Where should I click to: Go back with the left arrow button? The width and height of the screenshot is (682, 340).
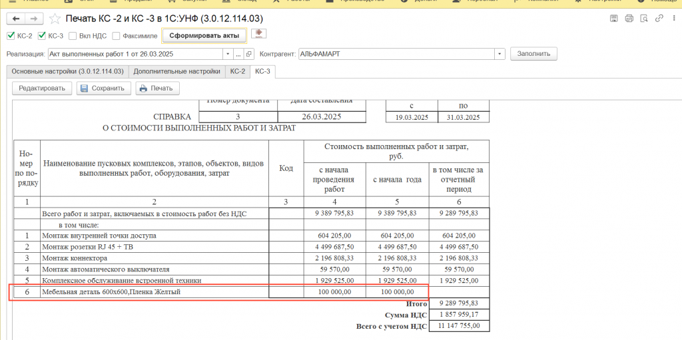(17, 19)
